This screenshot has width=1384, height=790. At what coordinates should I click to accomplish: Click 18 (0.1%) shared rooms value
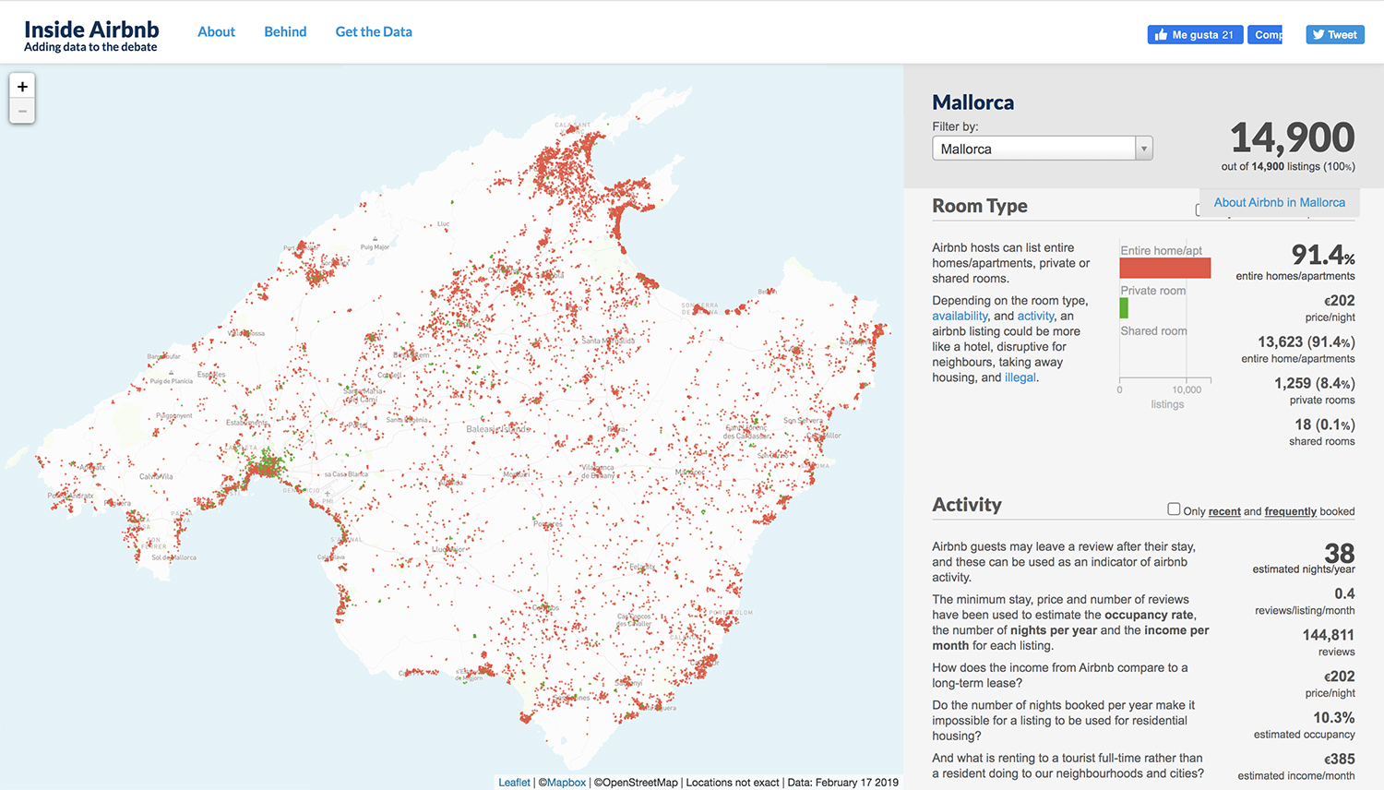pos(1325,425)
